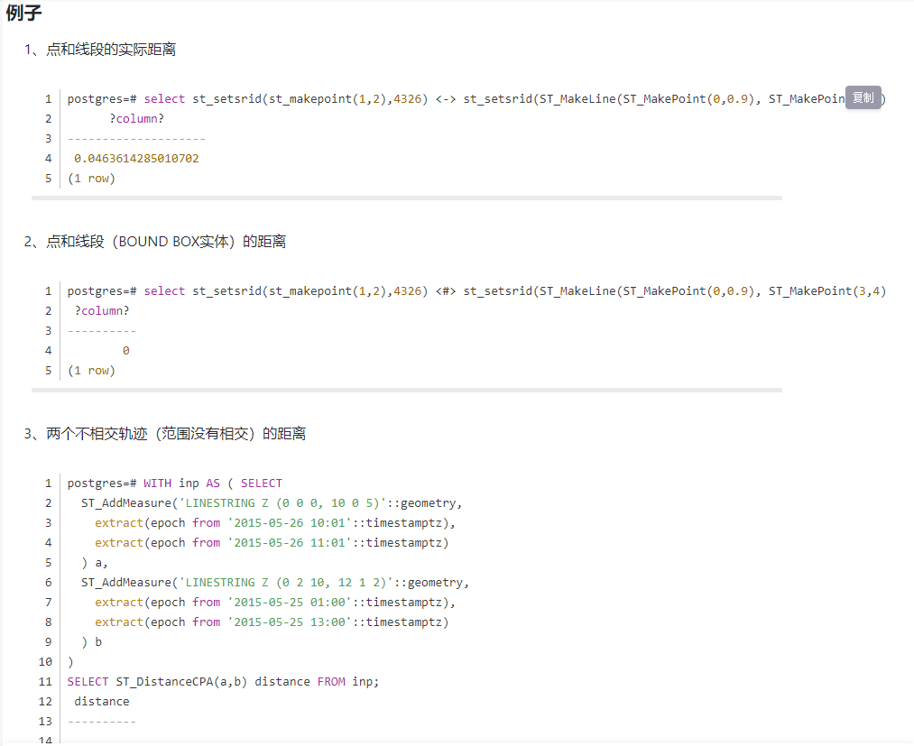Screen dimensions: 914x746
Task: Click heading 2、点和线段（BOUND BOX实体）的距离
Action: tap(155, 241)
